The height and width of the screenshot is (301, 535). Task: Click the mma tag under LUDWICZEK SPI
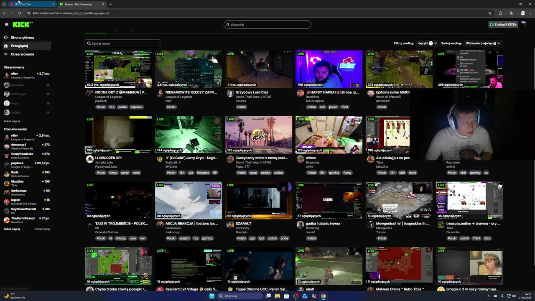pyautogui.click(x=136, y=173)
